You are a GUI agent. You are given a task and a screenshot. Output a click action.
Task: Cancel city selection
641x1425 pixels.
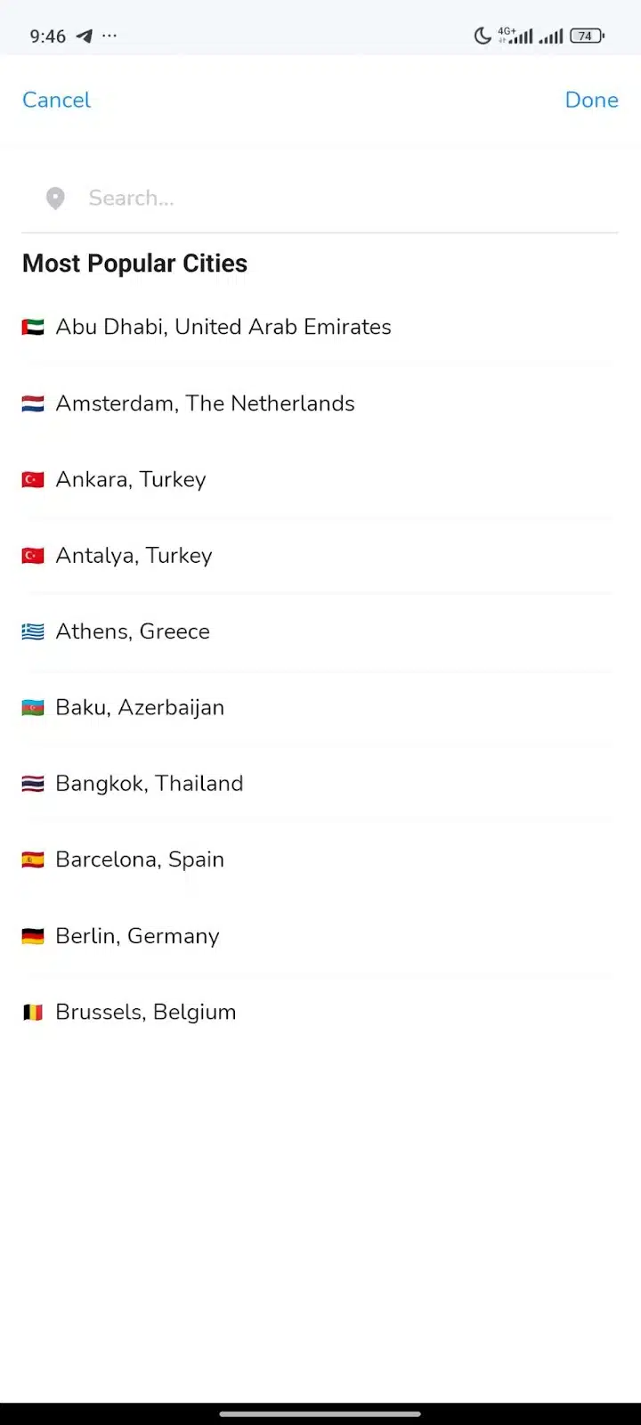pos(56,100)
